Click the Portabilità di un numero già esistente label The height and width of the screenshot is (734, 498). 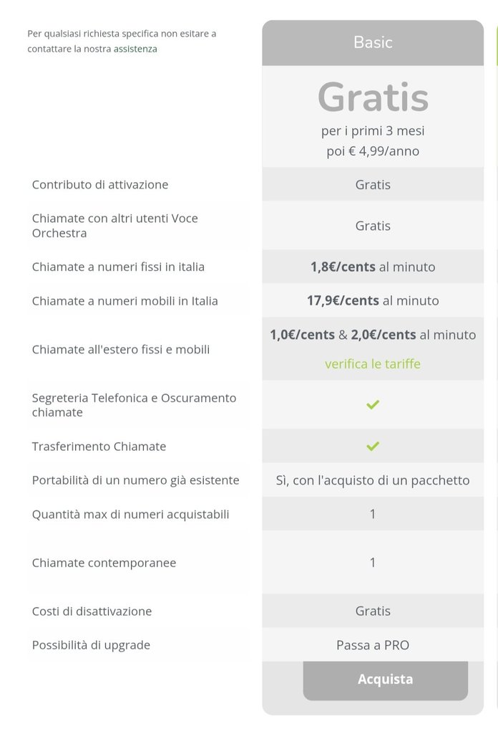point(136,480)
